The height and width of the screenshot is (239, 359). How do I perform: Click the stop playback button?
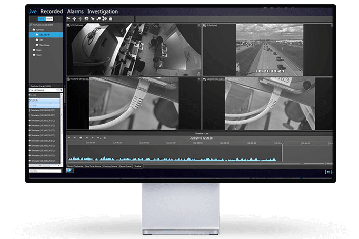(x=81, y=138)
